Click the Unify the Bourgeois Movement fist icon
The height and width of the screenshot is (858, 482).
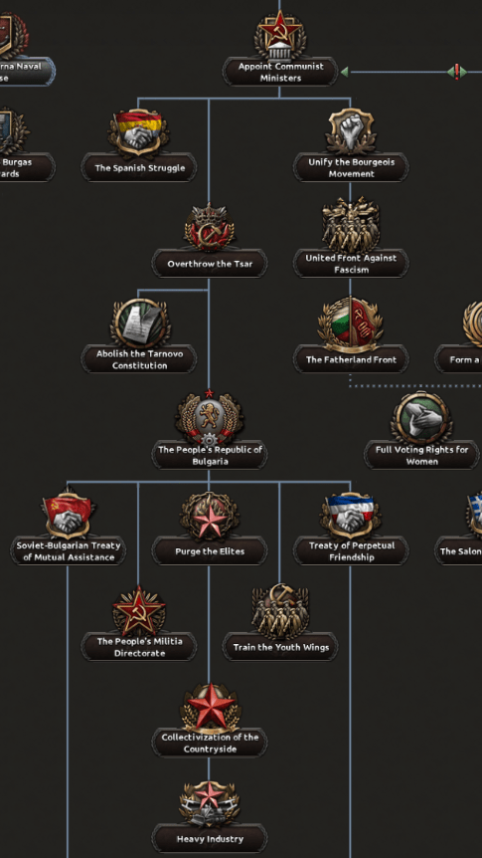pos(350,131)
